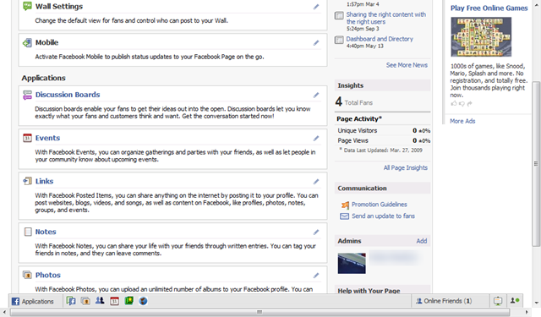The image size is (541, 317).
Task: Open the Applications menu in the bottom bar
Action: click(33, 301)
